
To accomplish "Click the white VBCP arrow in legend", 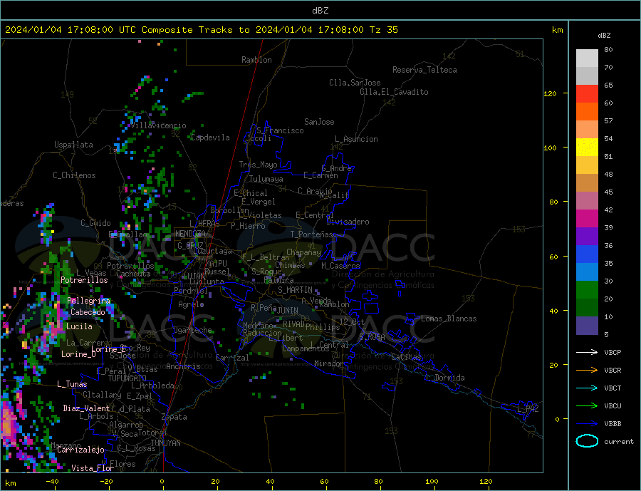I will click(587, 352).
